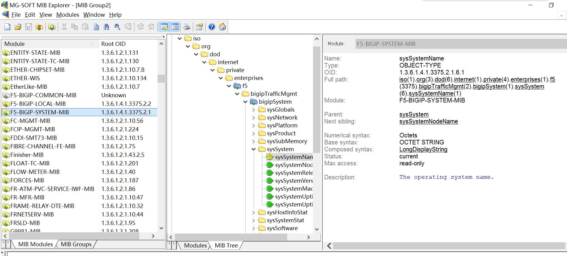This screenshot has width=567, height=256.
Task: Click the Find binoculars icon
Action: click(x=106, y=27)
